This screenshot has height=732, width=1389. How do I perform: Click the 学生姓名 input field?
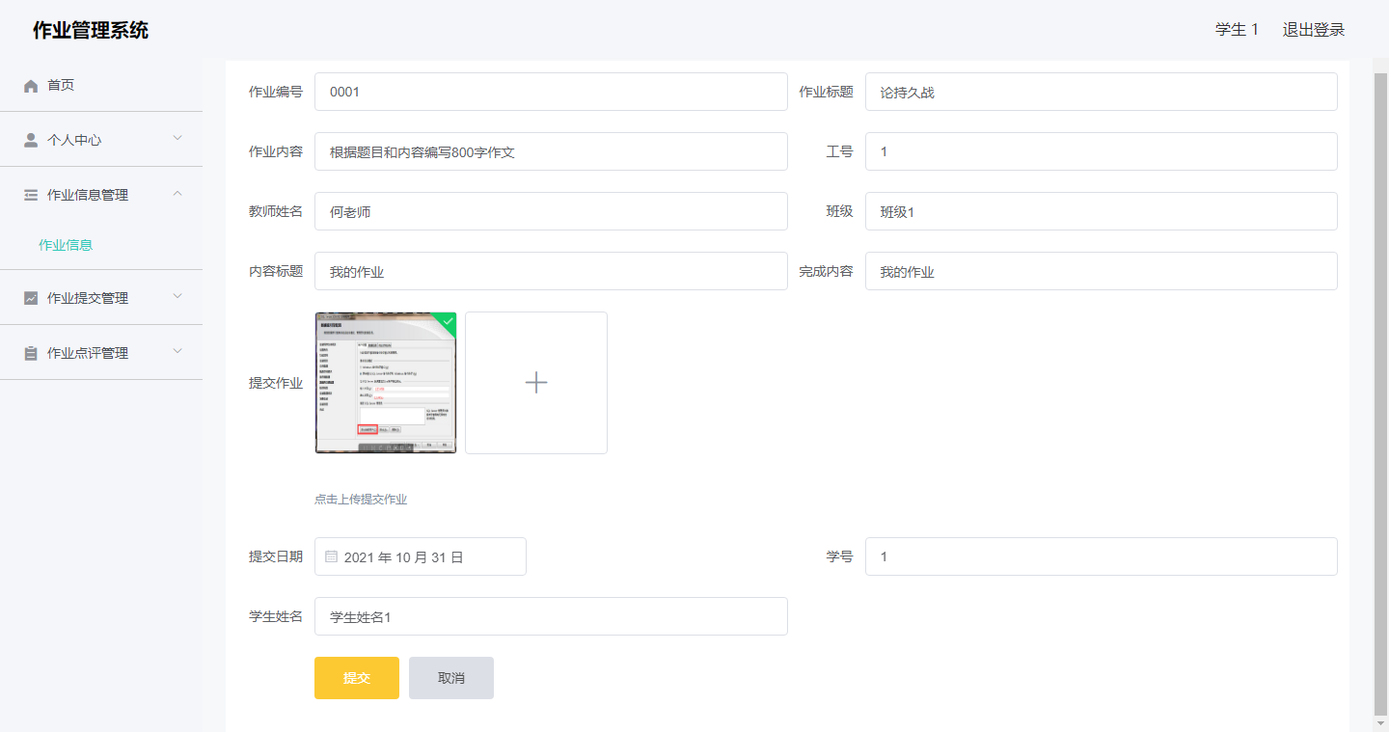click(x=551, y=616)
